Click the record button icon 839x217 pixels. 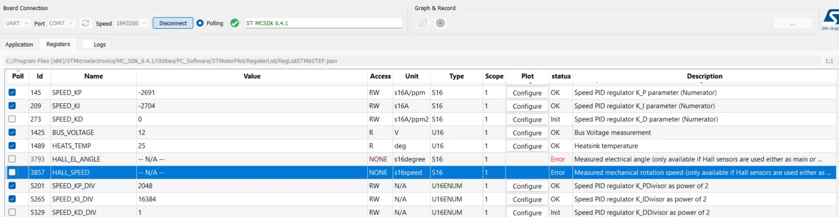tap(441, 23)
